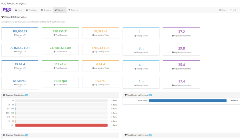Click the diamond icon under 61.50 грн Average LTV

(15, 84)
